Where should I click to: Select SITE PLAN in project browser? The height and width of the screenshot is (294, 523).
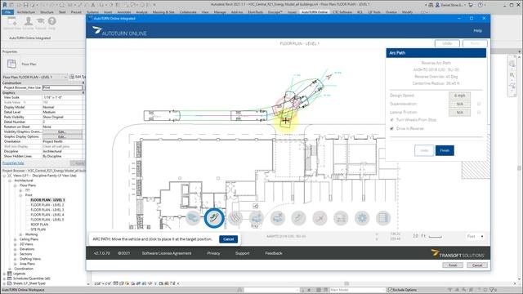(38, 229)
